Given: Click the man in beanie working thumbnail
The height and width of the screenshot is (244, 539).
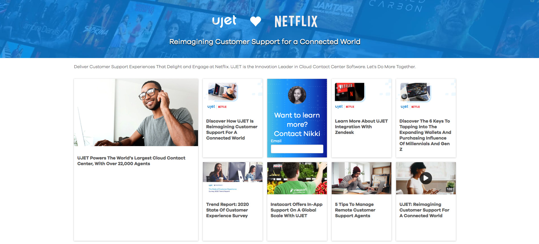Looking at the screenshot, I should [x=362, y=178].
